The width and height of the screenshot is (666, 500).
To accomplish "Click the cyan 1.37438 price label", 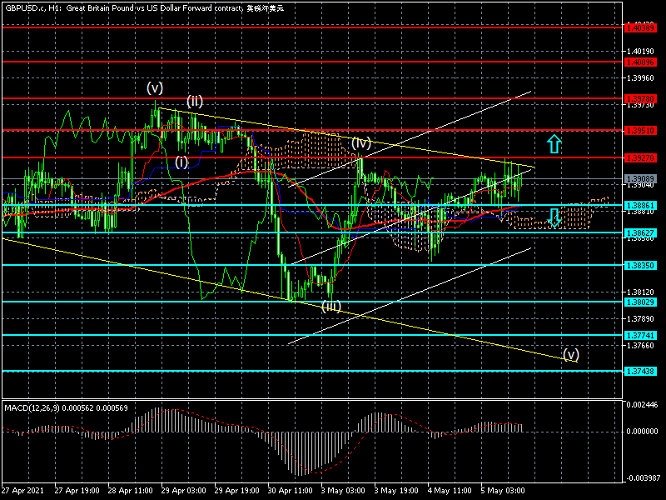I will click(x=640, y=372).
